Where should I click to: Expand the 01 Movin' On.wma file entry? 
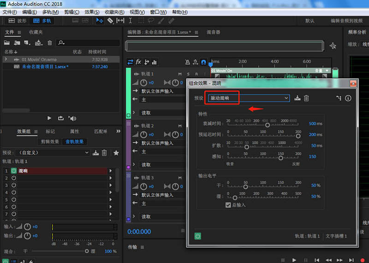point(6,60)
